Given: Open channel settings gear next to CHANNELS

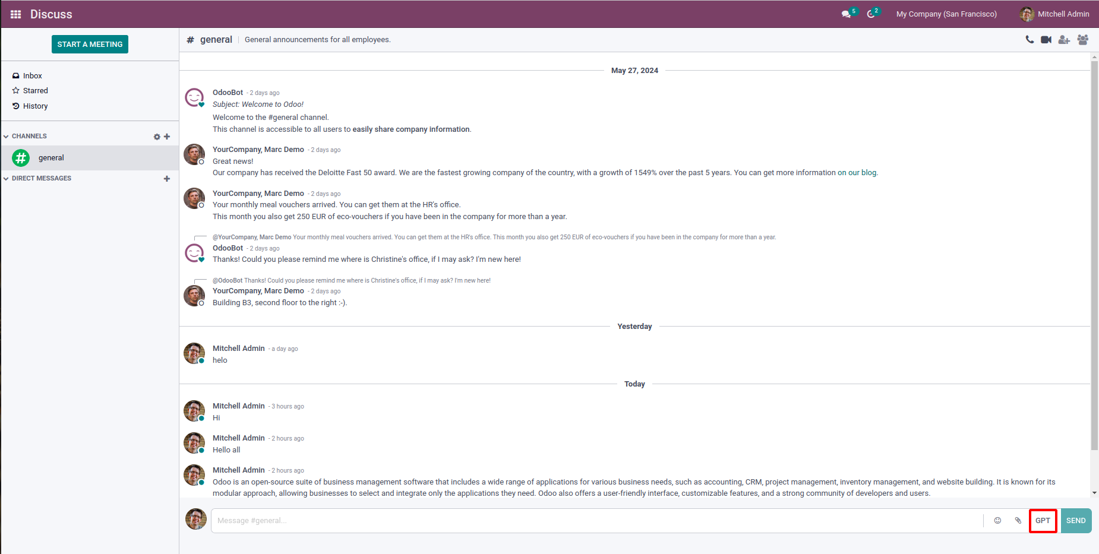Looking at the screenshot, I should coord(157,137).
